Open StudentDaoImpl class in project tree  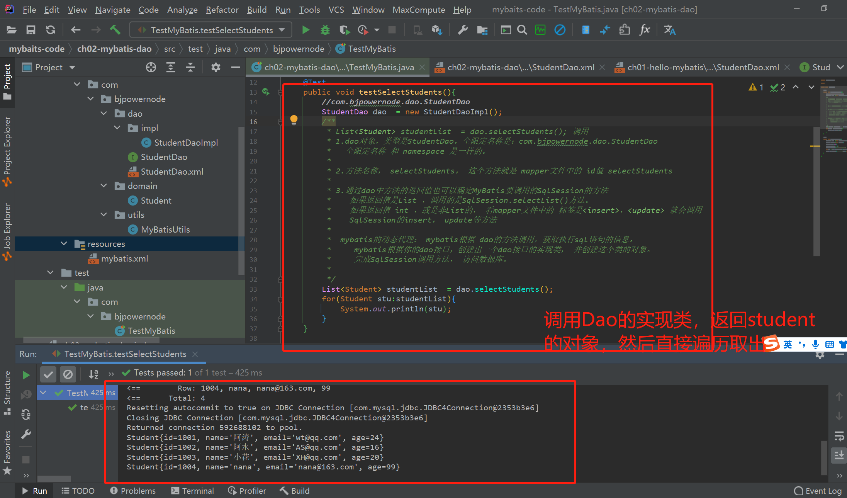(x=185, y=143)
